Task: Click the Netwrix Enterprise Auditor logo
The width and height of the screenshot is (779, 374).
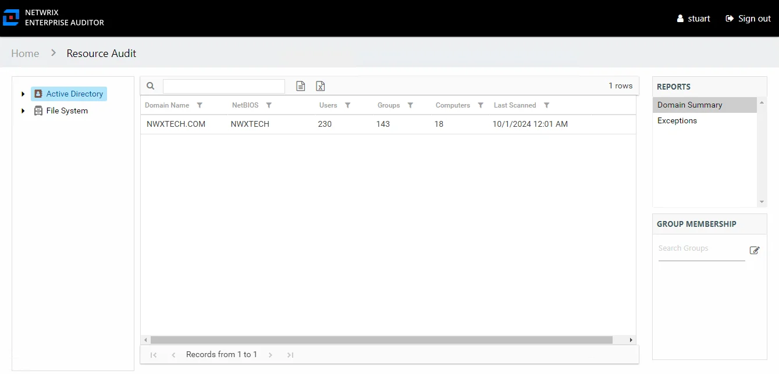Action: pyautogui.click(x=54, y=17)
